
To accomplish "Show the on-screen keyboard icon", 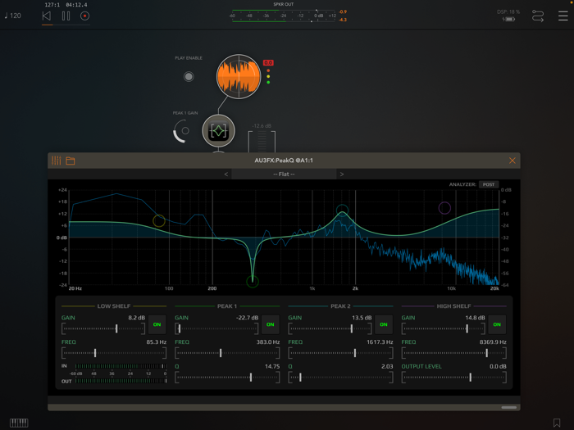I will tap(19, 423).
